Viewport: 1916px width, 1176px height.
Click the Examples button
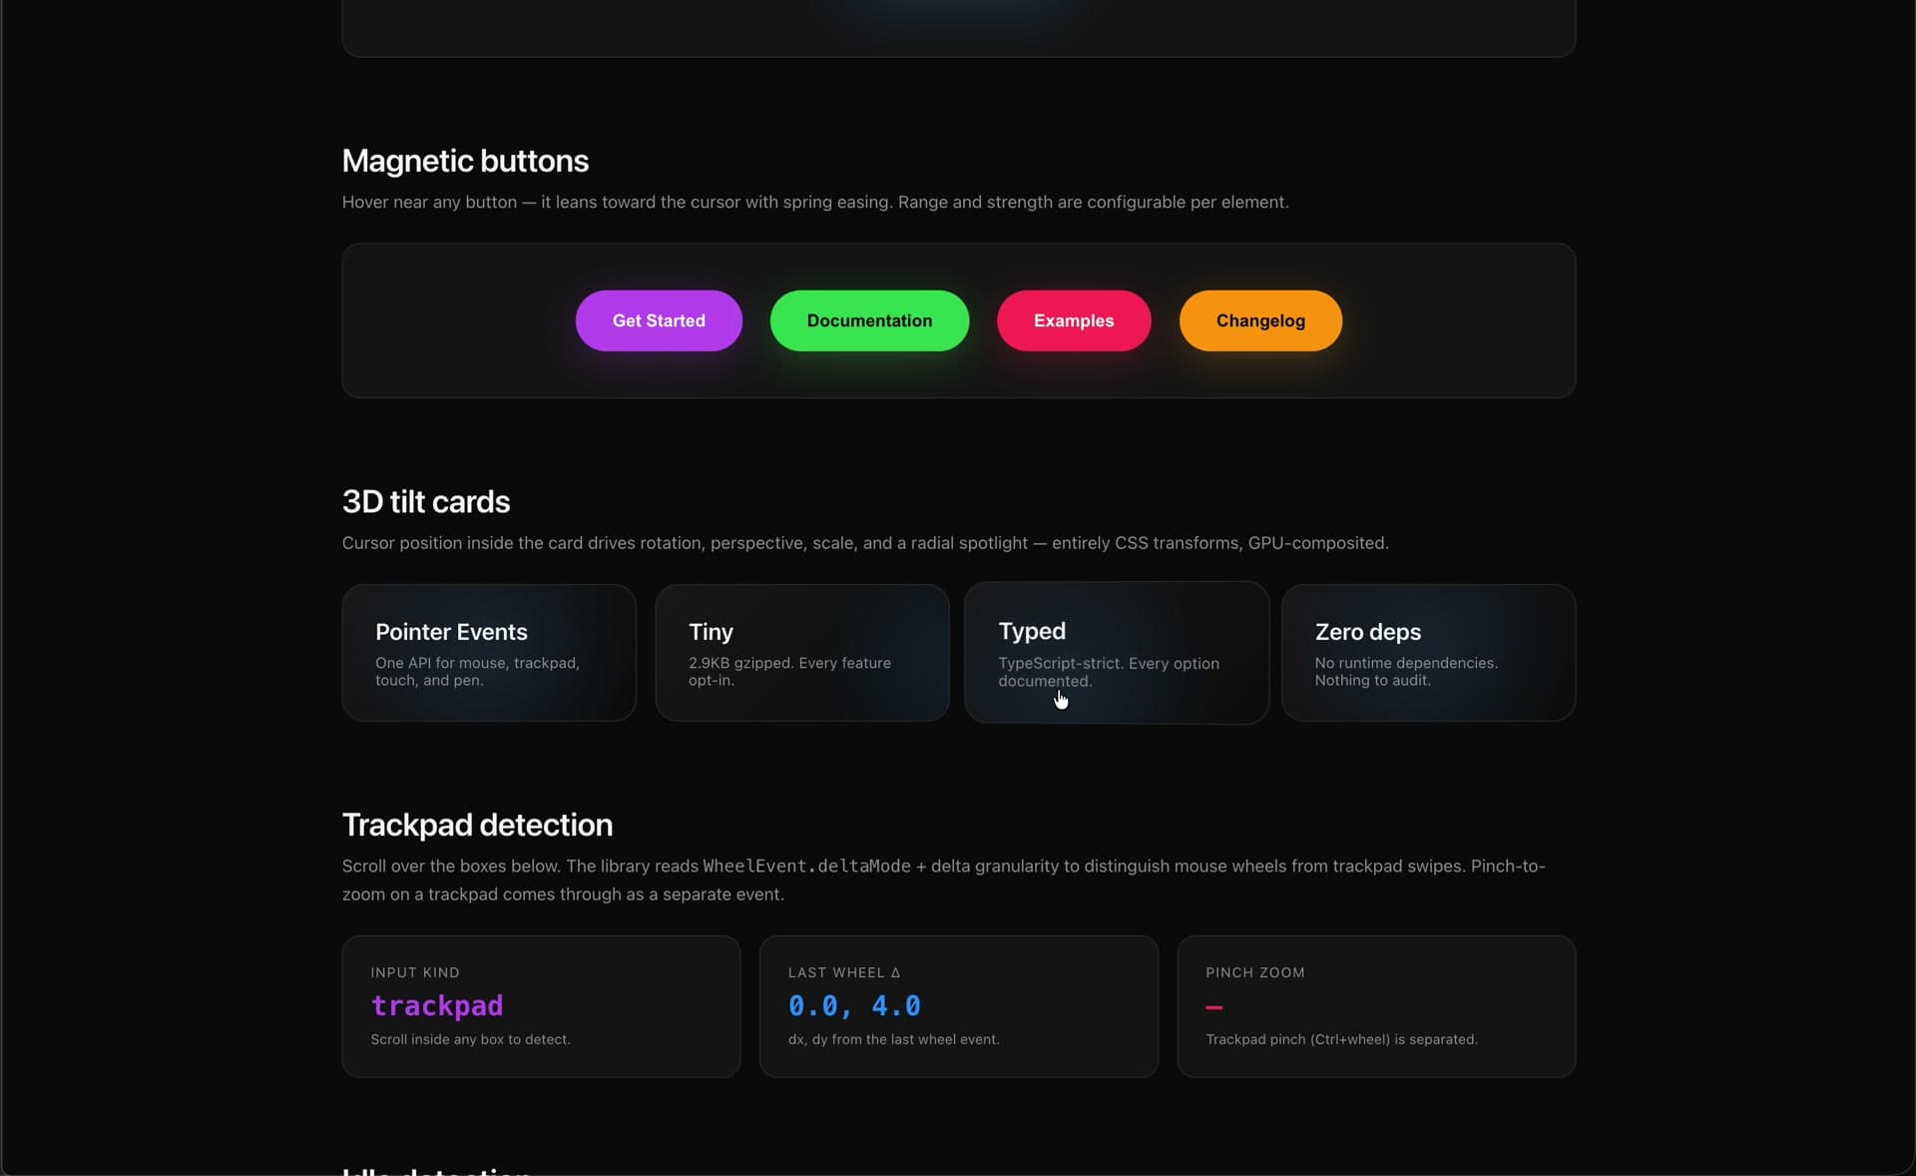pos(1074,320)
